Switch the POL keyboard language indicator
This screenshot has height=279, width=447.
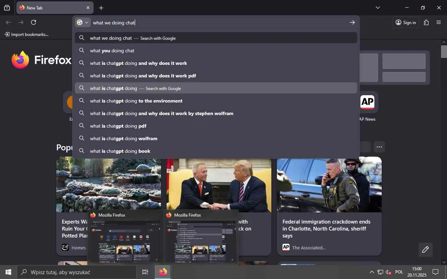(x=399, y=272)
